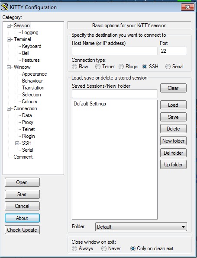197x258 pixels.
Task: Collapse the Terminal tree node
Action: click(9, 39)
